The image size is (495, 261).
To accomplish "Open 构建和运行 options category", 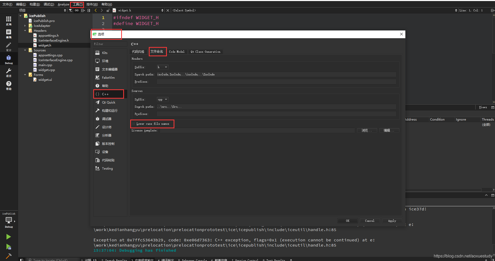I will pos(110,110).
